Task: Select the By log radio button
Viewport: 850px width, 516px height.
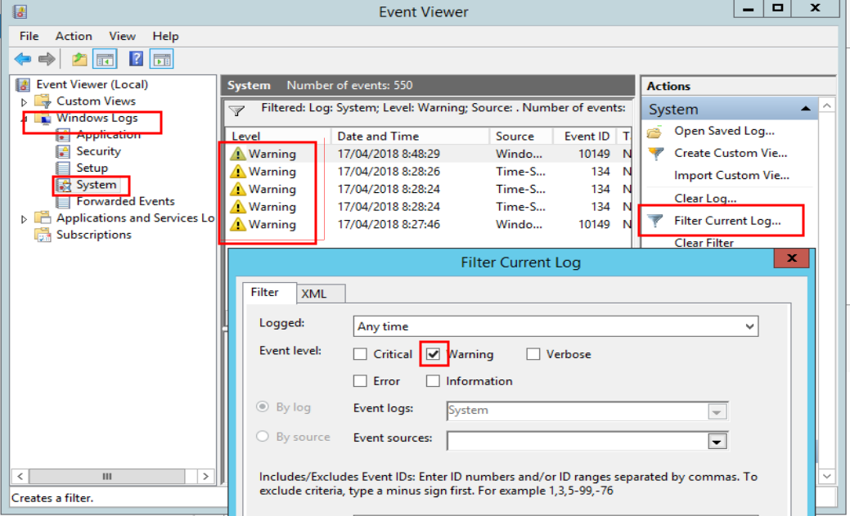Action: click(x=263, y=406)
